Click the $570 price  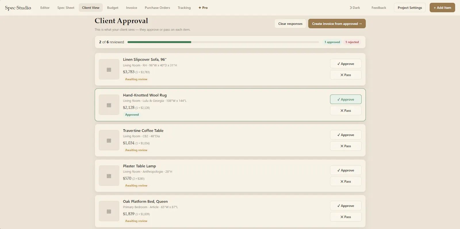click(x=127, y=178)
